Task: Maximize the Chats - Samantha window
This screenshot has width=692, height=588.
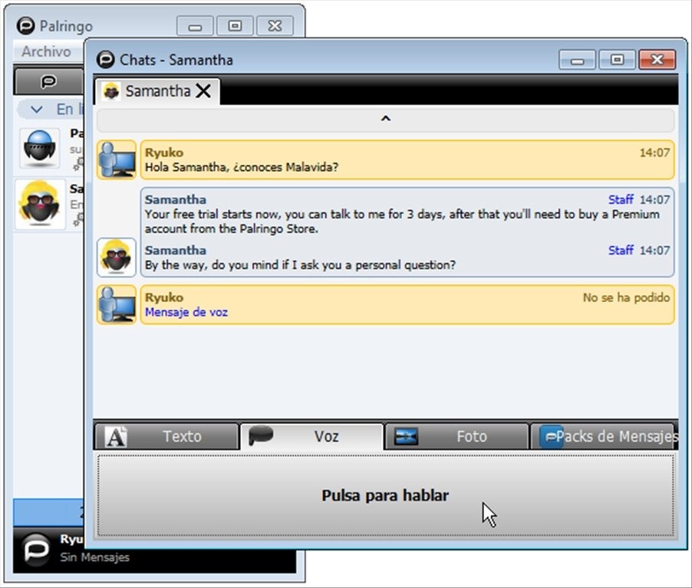Action: [617, 60]
